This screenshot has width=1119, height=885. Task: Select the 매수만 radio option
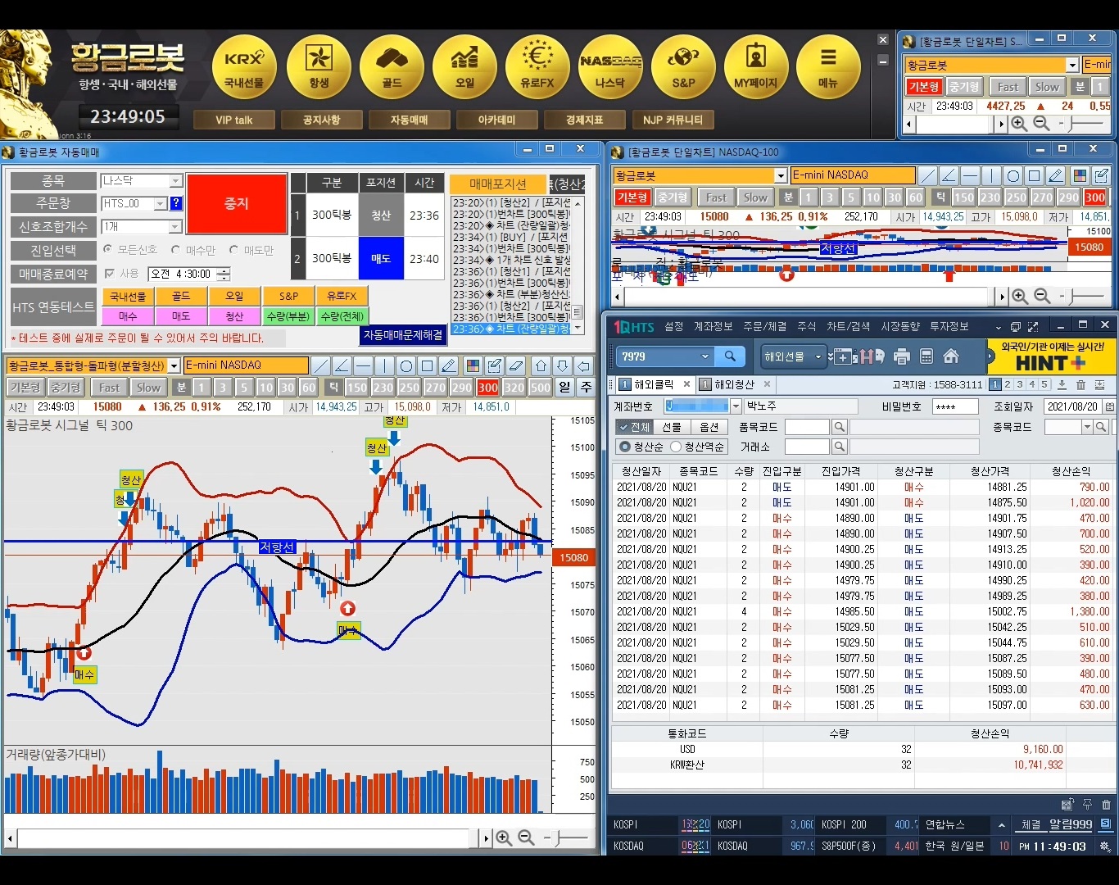point(175,249)
